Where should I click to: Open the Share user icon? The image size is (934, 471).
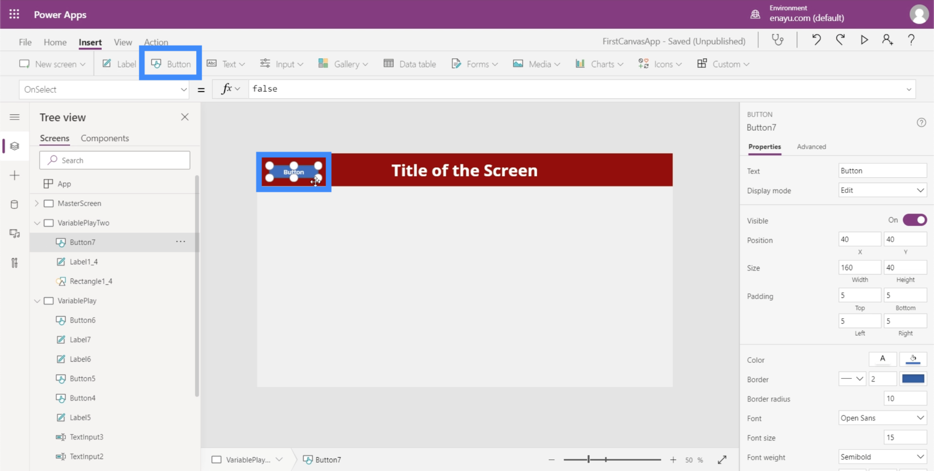[887, 40]
